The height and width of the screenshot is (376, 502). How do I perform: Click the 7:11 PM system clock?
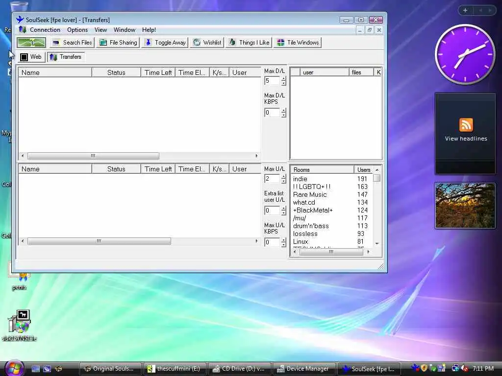[483, 368]
